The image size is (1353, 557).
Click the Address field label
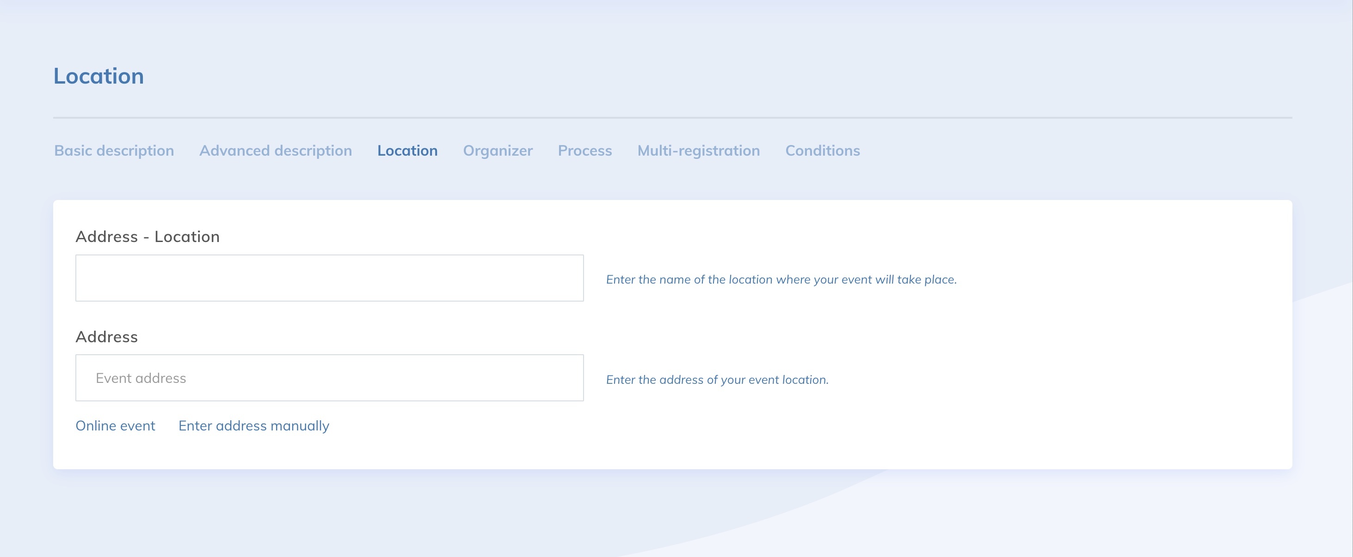107,337
